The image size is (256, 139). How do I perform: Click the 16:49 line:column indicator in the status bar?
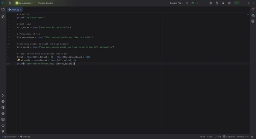tap(202, 136)
